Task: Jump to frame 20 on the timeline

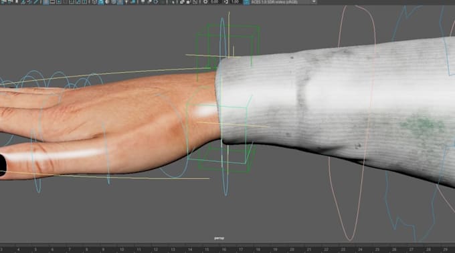Action: (292, 249)
